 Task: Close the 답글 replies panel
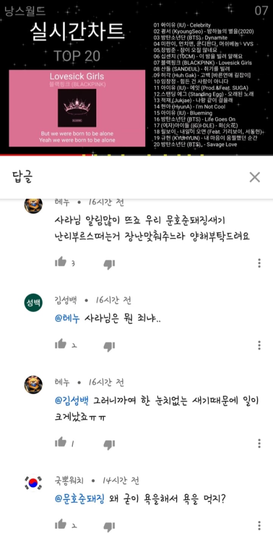tap(254, 177)
